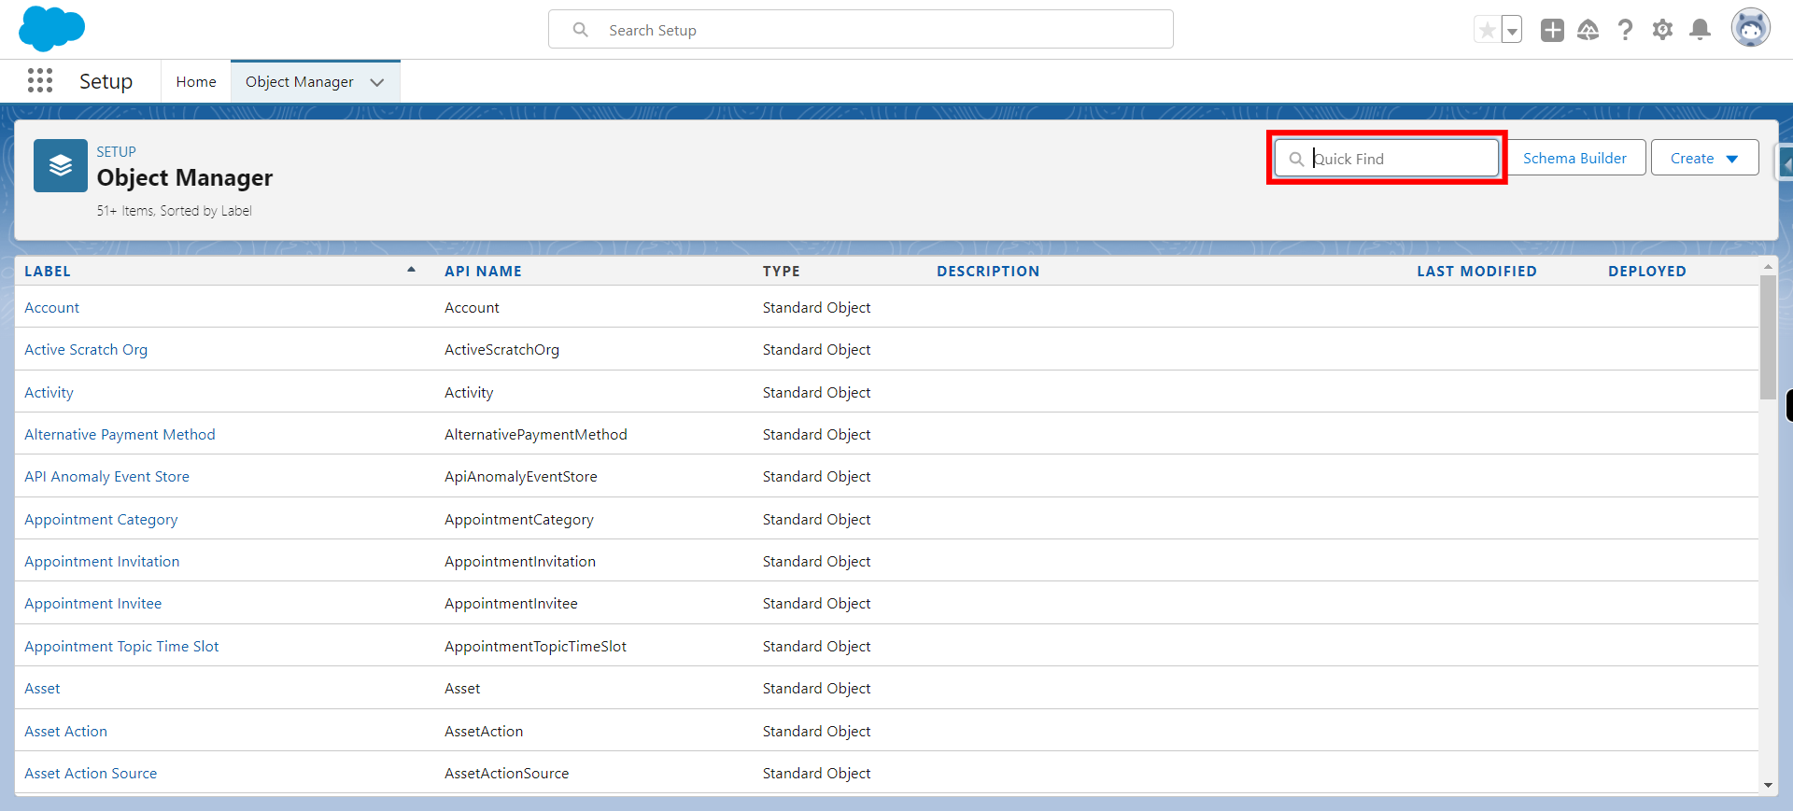Open the Activity object
The width and height of the screenshot is (1793, 811).
(x=49, y=393)
